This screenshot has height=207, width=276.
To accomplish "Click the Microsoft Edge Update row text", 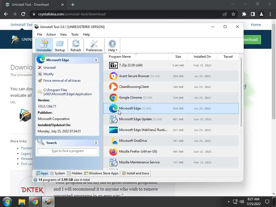I will coord(141,119).
